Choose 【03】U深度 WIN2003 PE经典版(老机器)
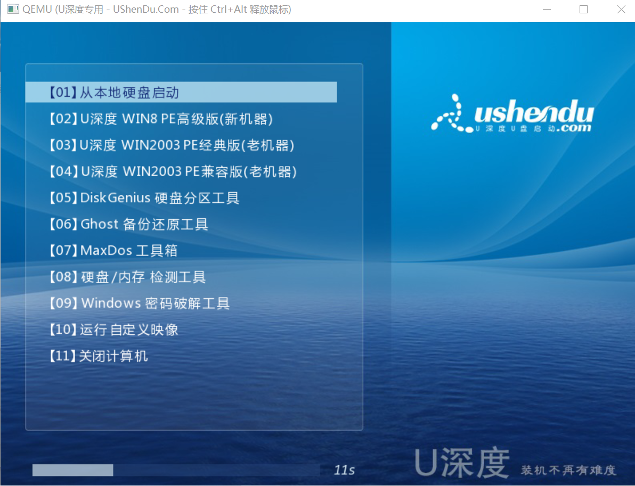 pos(172,145)
